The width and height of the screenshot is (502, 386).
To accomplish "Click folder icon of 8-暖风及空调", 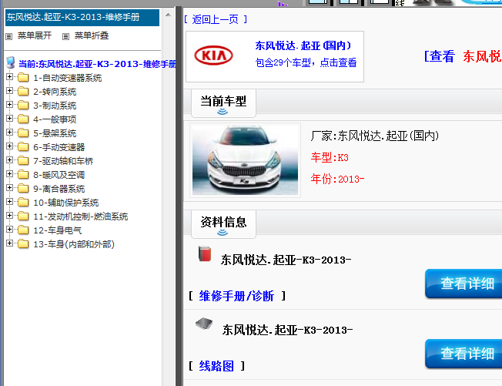I will pyautogui.click(x=23, y=175).
